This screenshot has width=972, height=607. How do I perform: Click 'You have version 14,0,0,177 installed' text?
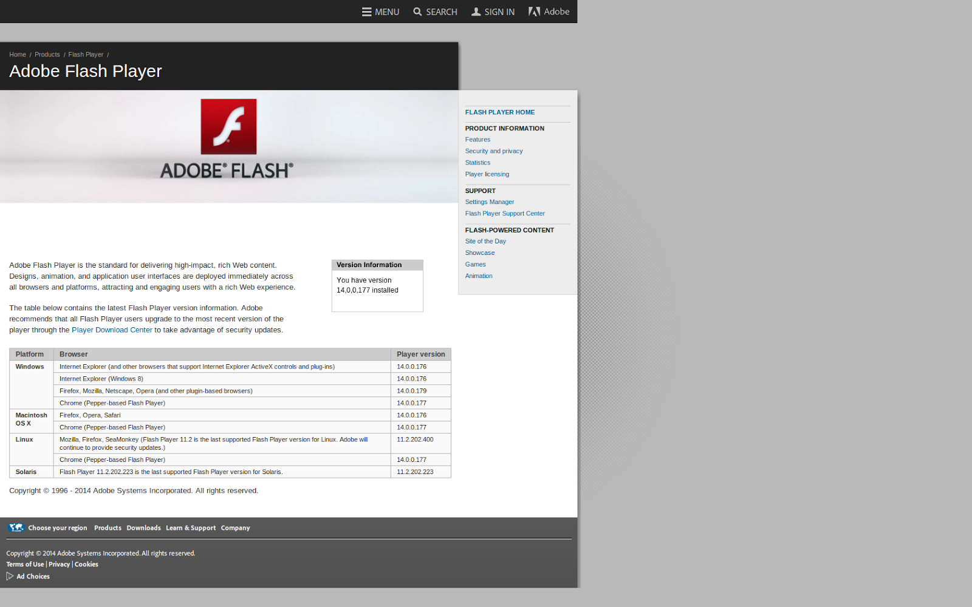368,285
